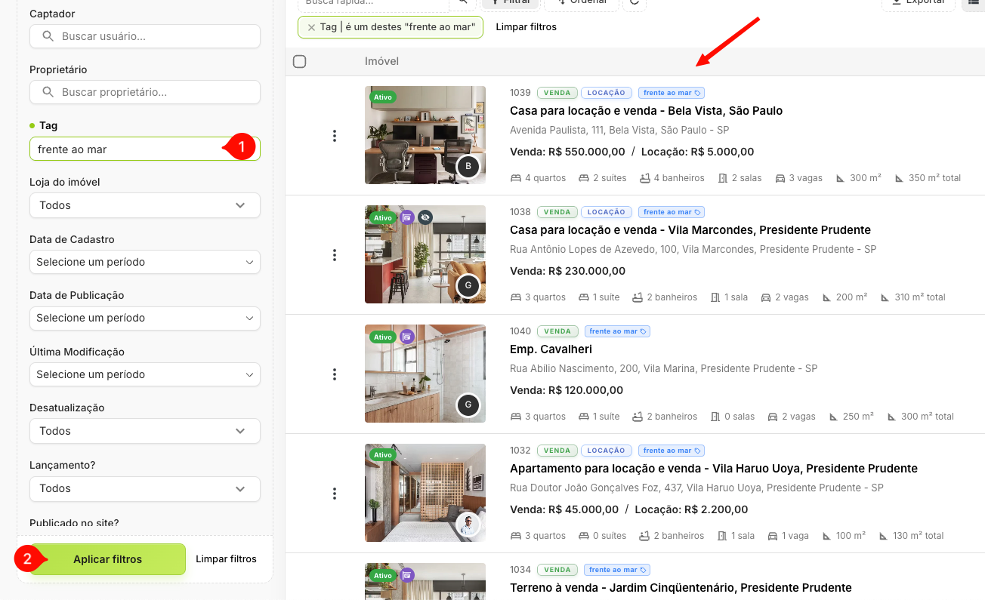Click the price Venda: R$ 120.000,00

point(567,390)
